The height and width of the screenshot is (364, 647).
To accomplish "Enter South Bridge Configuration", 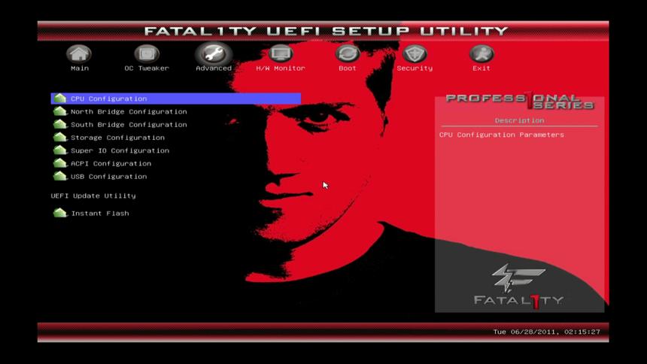I will [129, 125].
